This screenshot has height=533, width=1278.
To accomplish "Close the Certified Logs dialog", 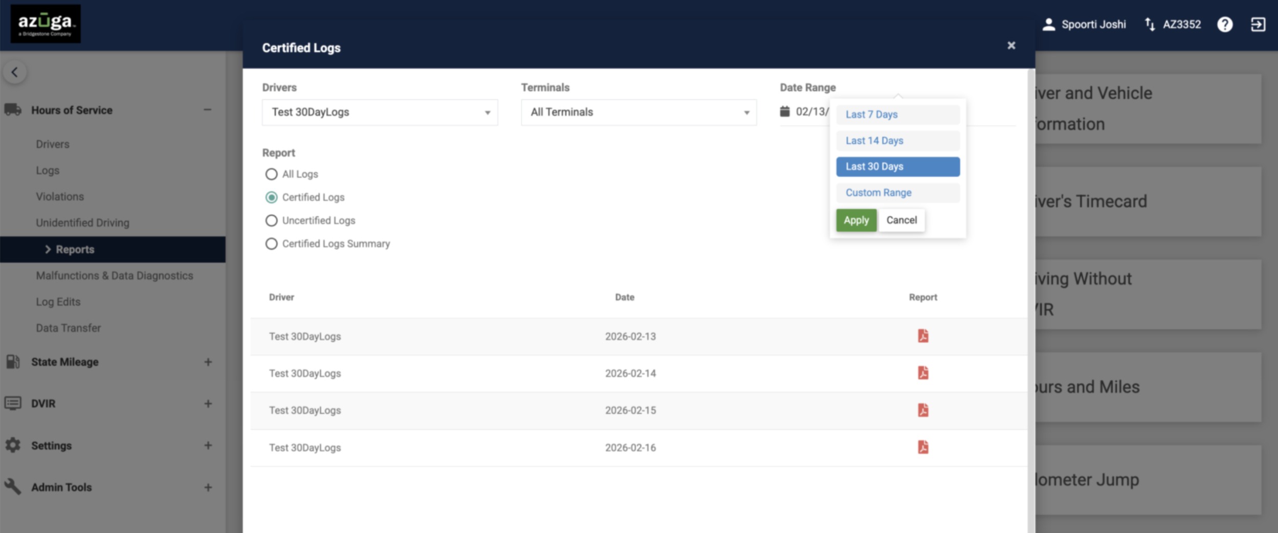I will point(1011,46).
